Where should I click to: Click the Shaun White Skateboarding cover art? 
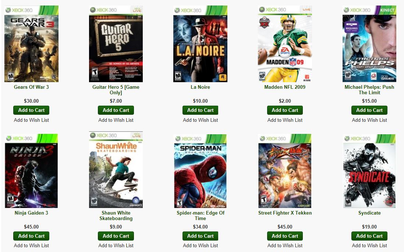tap(116, 169)
